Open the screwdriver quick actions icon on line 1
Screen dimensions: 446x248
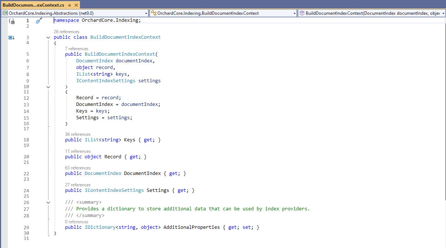pyautogui.click(x=39, y=21)
